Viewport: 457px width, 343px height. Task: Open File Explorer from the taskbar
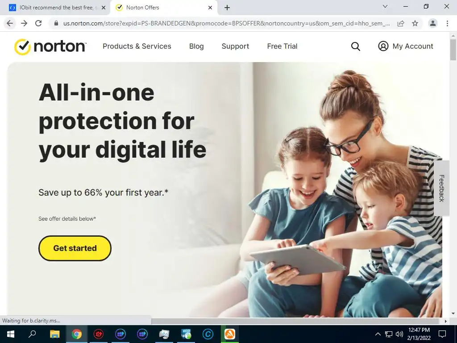(54, 334)
